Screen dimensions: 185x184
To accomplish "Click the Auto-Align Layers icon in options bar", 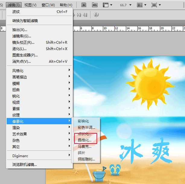I will click(97, 14).
